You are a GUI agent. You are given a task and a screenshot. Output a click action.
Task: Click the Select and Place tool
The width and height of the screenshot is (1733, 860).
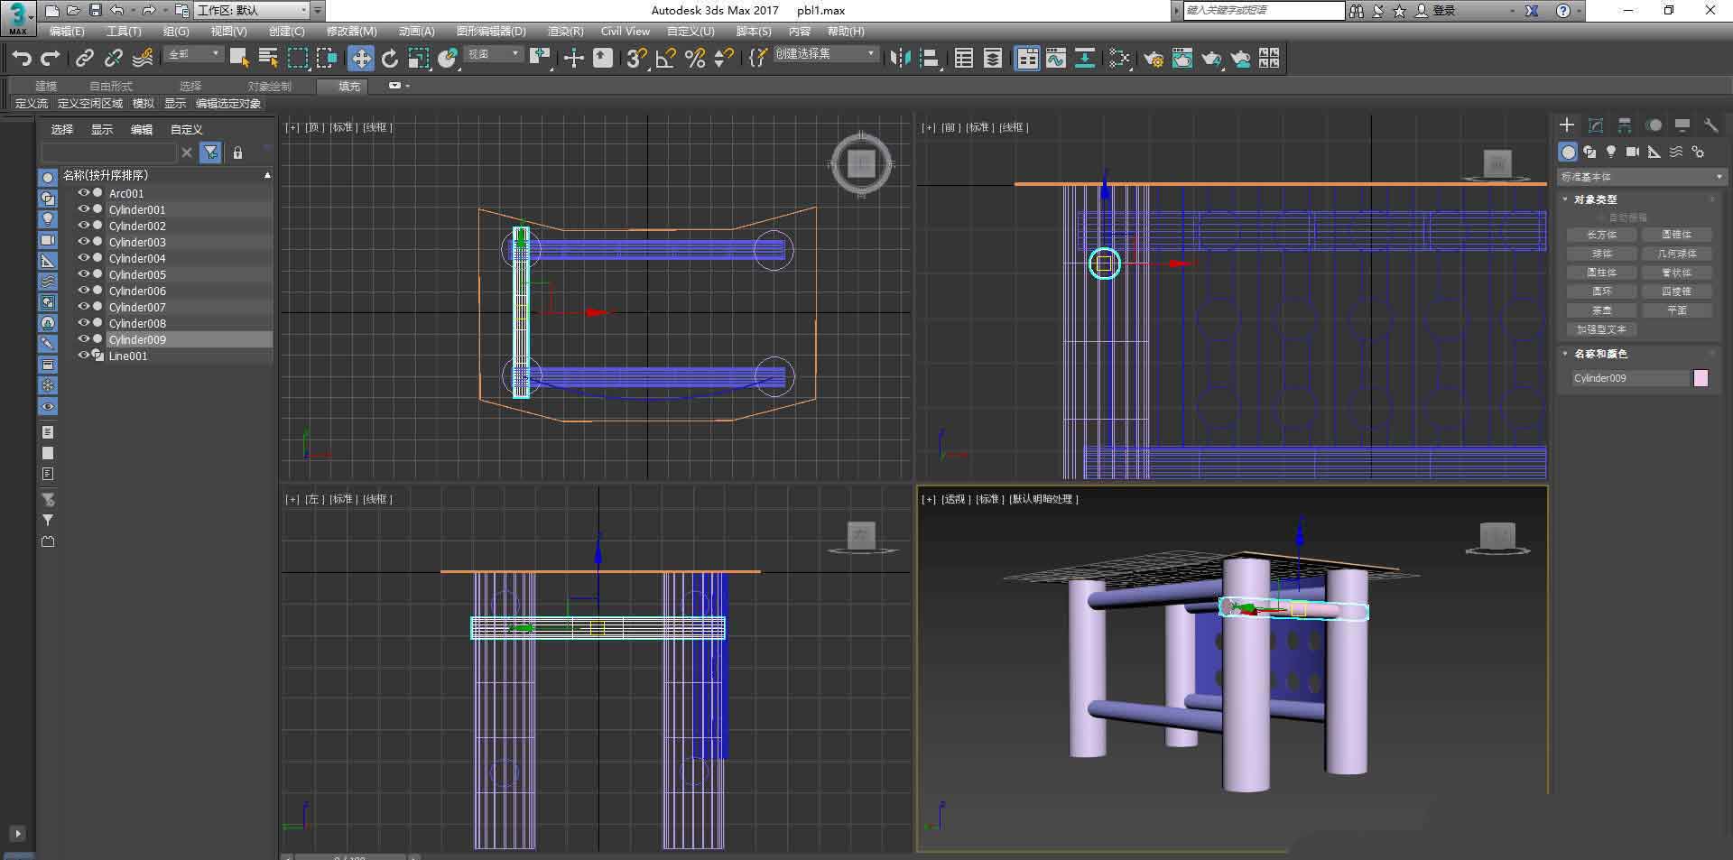[448, 59]
